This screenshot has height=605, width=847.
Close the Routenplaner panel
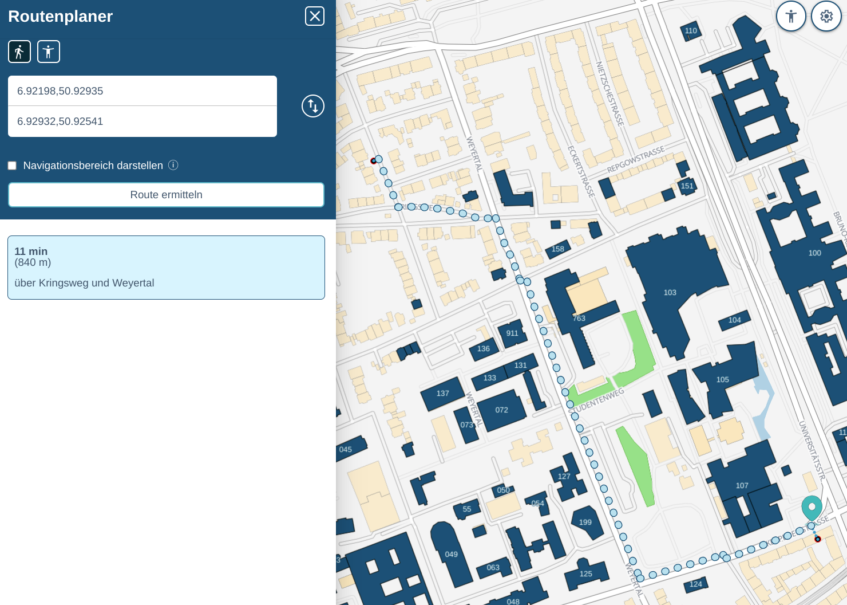click(x=315, y=16)
